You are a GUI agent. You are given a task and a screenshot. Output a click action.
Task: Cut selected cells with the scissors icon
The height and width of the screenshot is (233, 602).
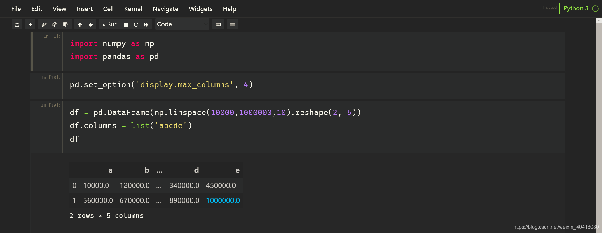coord(44,24)
